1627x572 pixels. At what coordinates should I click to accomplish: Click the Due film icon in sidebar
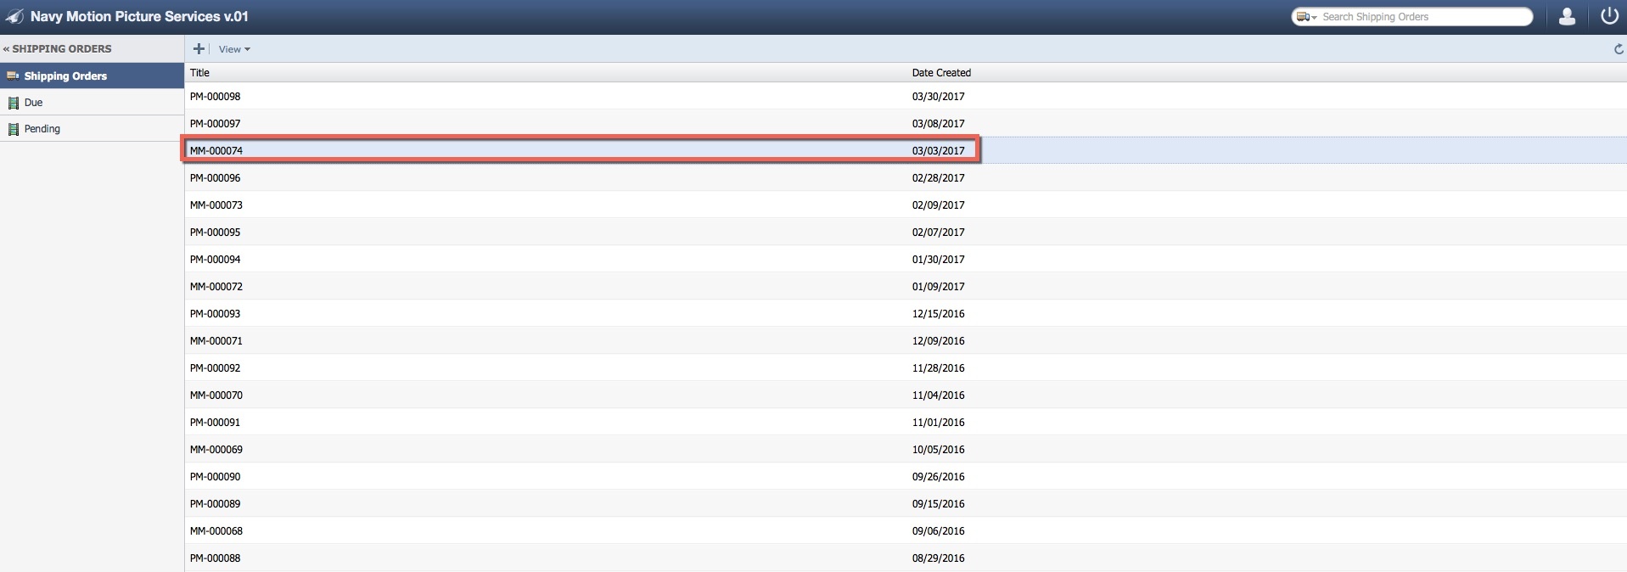click(13, 103)
